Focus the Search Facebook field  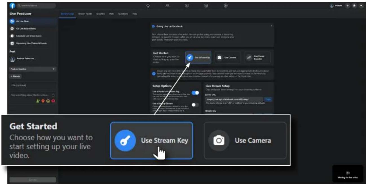(36, 6)
